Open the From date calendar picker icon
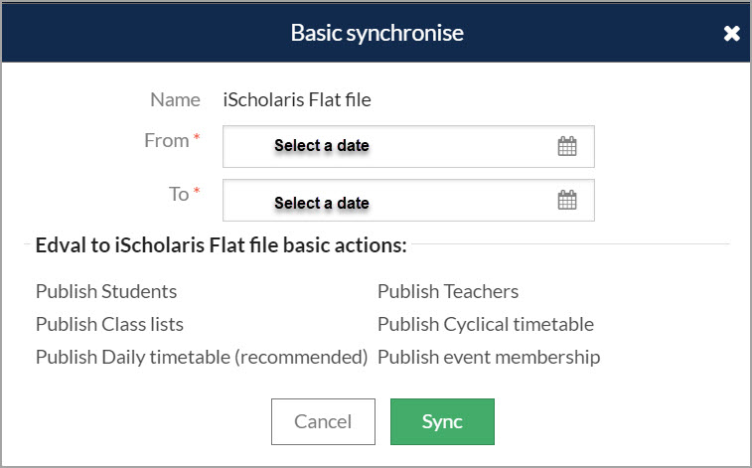Screen dimensions: 752x468 [x=566, y=146]
